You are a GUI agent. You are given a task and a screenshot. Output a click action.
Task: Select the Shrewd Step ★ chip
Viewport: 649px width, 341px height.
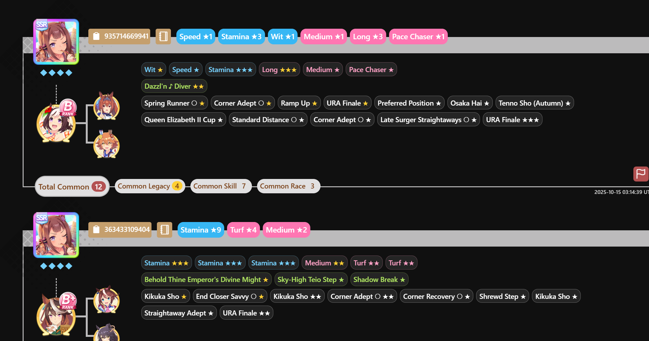[x=503, y=296]
